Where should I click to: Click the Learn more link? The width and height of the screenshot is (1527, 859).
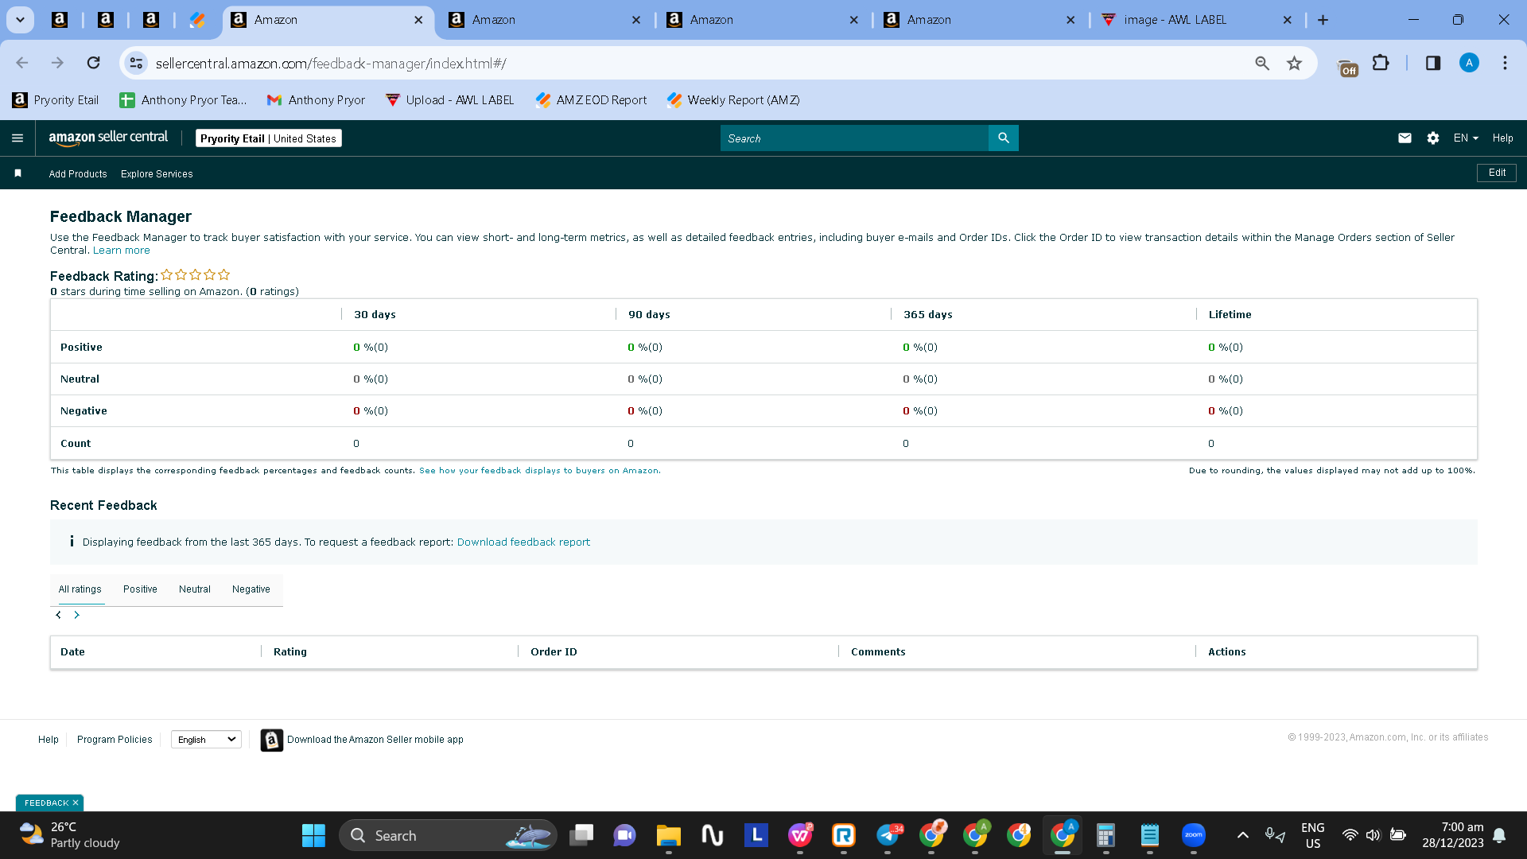click(x=122, y=251)
